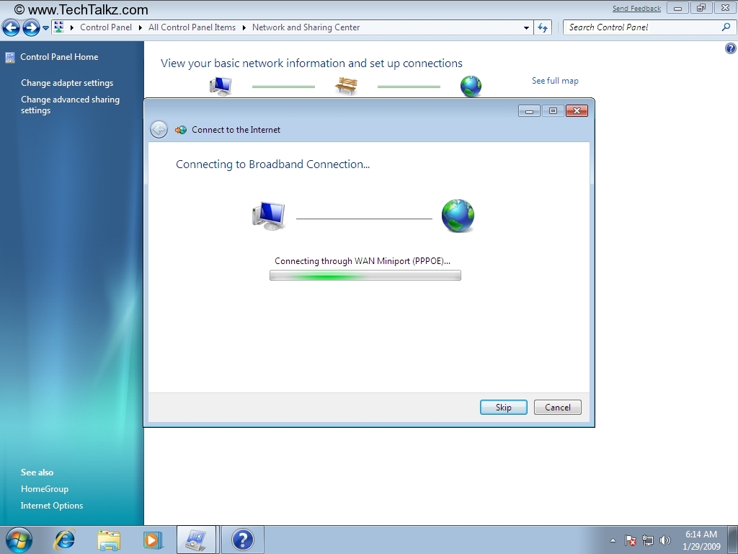Launch Windows Media Player from the taskbar
The image size is (738, 554).
click(152, 540)
